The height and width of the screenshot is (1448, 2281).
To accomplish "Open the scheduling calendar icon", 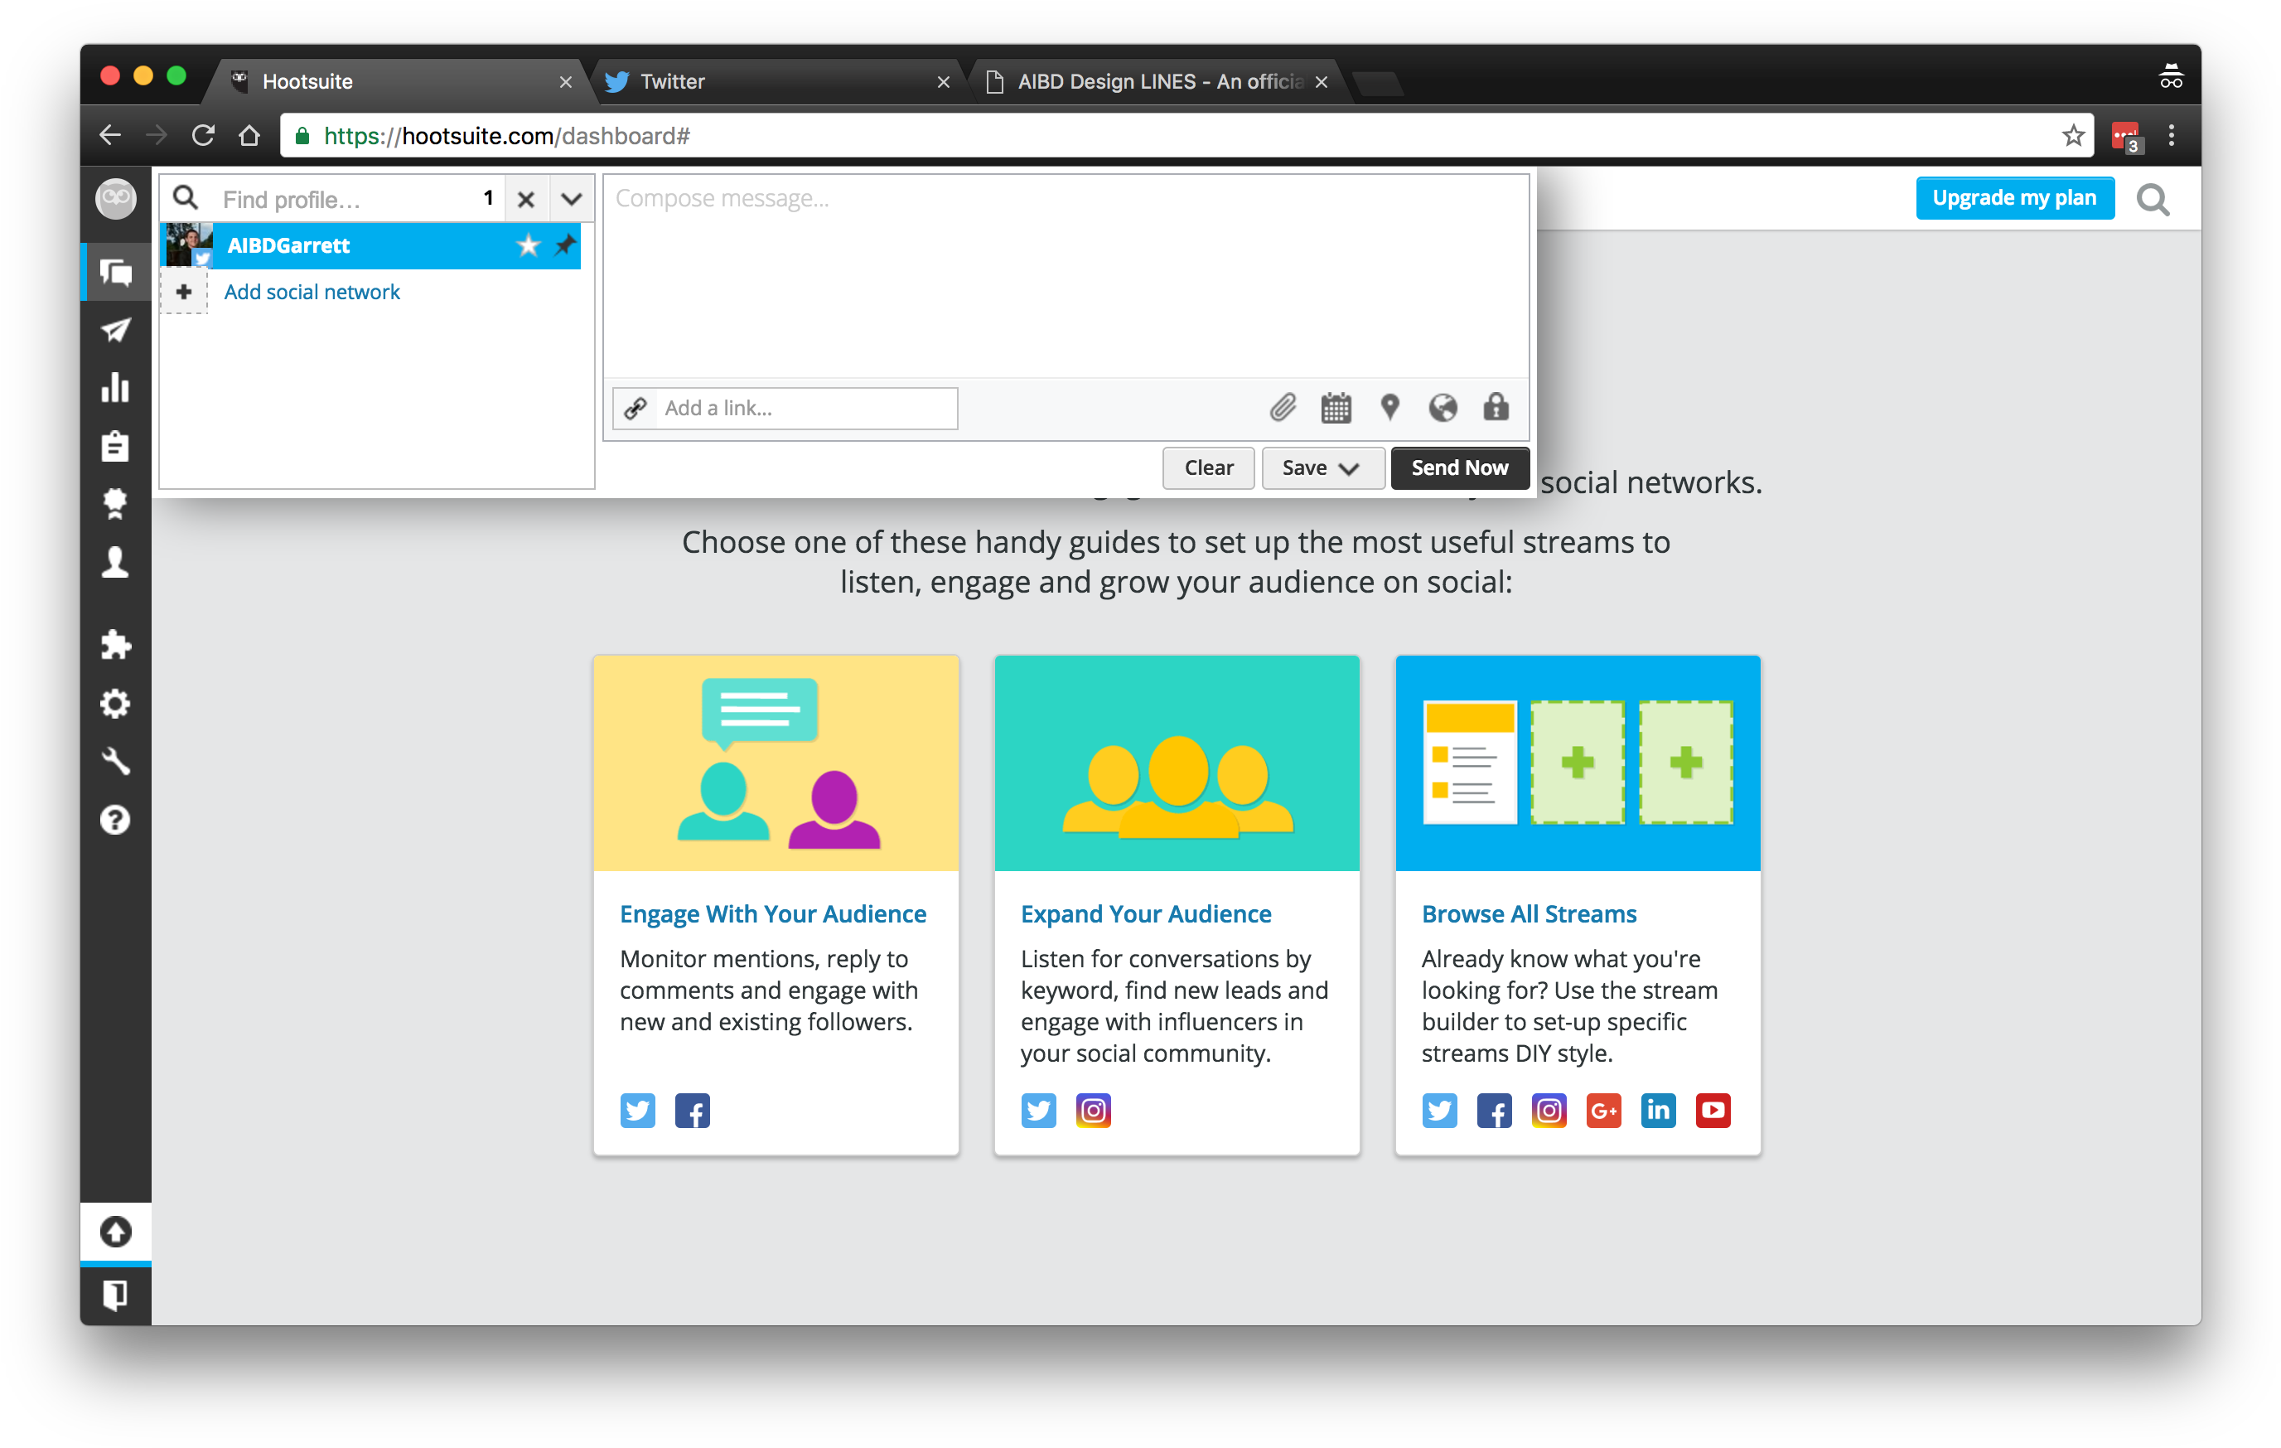I will (x=1336, y=409).
